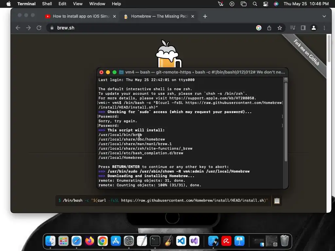Image resolution: width=335 pixels, height=251 pixels.
Task: Open the Chrome three-dot menu
Action: 324,28
